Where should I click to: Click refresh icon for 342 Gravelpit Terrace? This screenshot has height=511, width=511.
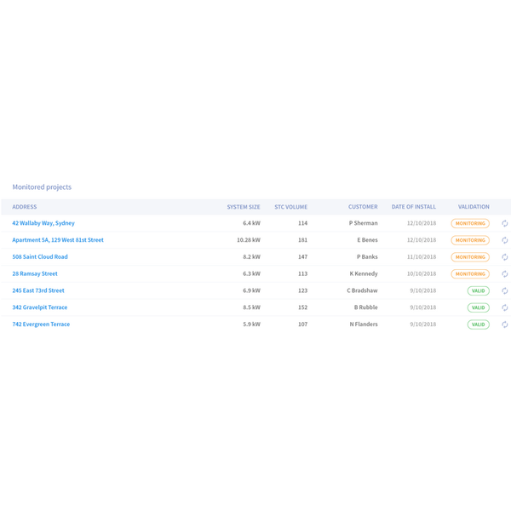504,307
